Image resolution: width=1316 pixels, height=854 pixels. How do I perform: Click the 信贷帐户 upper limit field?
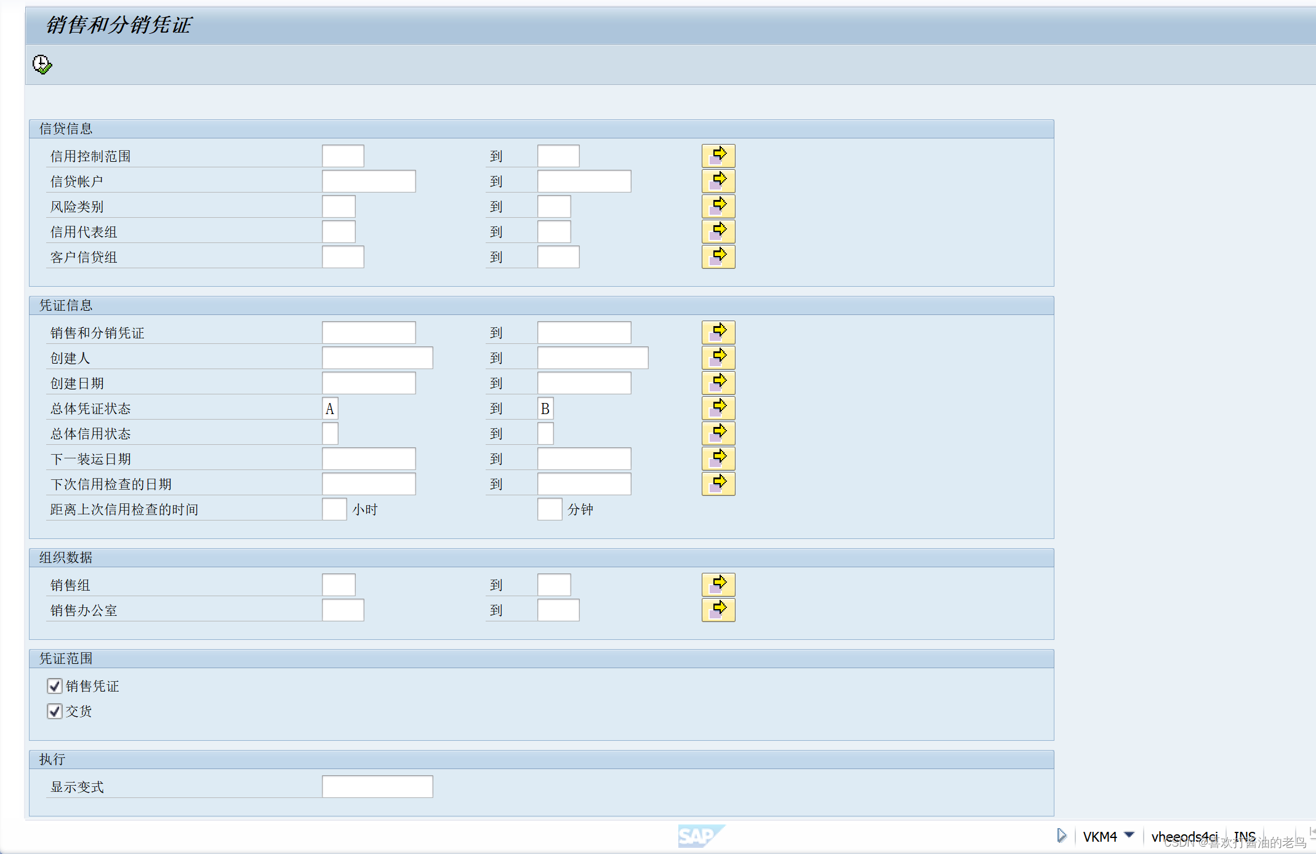point(584,182)
